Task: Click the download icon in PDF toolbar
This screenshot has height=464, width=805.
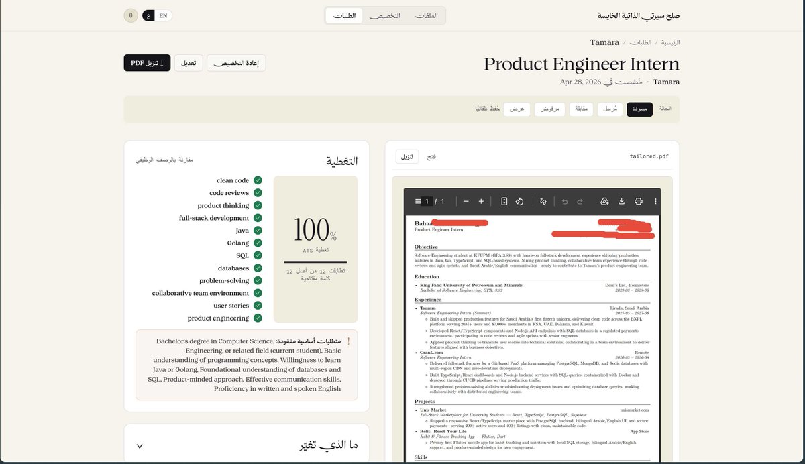Action: pyautogui.click(x=622, y=201)
